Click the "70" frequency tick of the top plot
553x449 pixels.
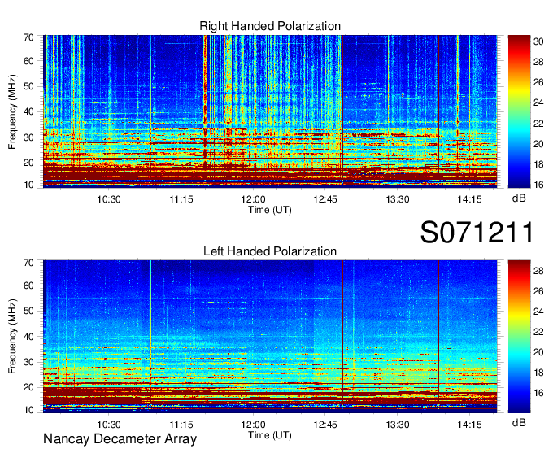(28, 37)
